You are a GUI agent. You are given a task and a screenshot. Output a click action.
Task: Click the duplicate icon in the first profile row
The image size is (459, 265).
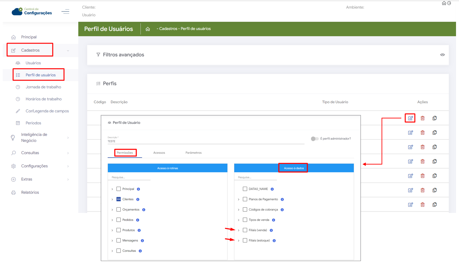point(434,118)
